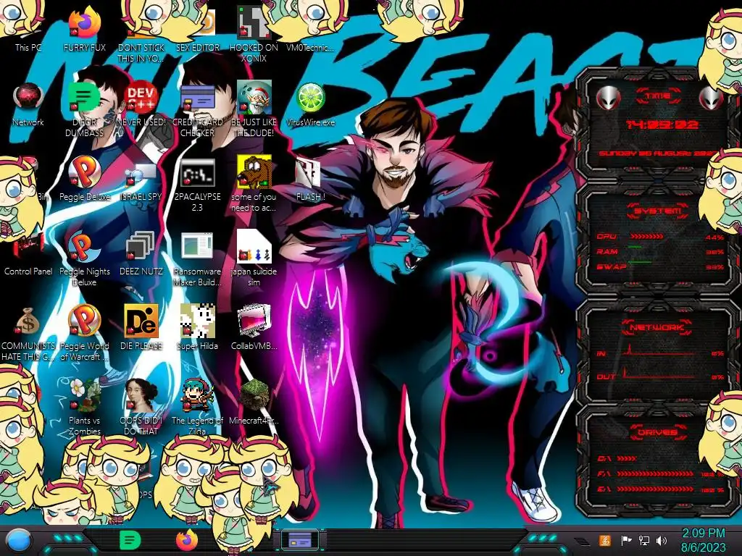Screen dimensions: 742x556
Task: Select the OOPS DID I DO THAT portrait icon
Action: click(141, 408)
